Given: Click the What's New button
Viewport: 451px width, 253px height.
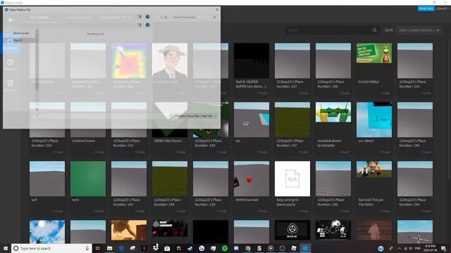Looking at the screenshot, I should [426, 8].
